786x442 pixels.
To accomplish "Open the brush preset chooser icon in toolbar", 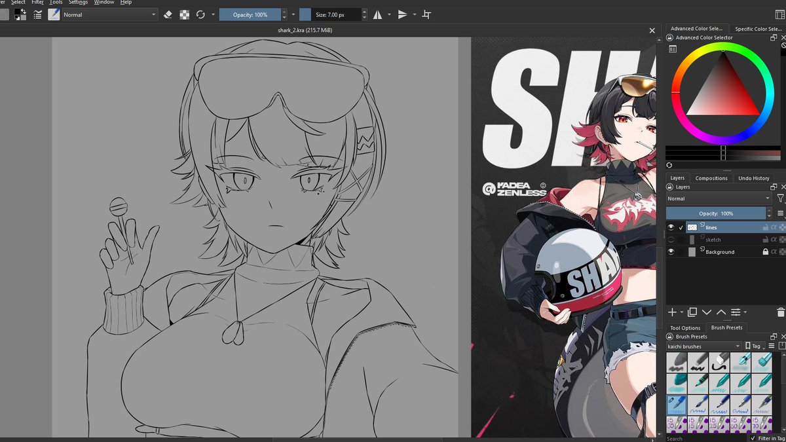I will click(x=54, y=14).
